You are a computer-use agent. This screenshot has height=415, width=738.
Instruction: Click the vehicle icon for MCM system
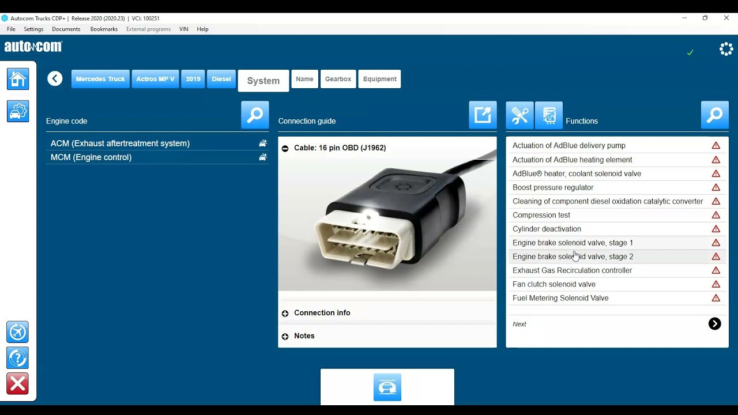click(x=263, y=157)
